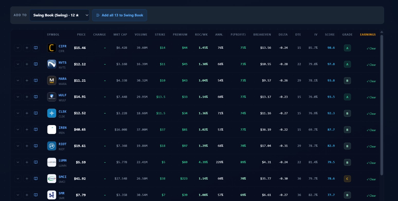Click the ROC/WK column header
398x201 pixels.
(x=201, y=35)
